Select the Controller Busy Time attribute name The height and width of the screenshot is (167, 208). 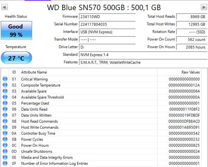coord(38,133)
